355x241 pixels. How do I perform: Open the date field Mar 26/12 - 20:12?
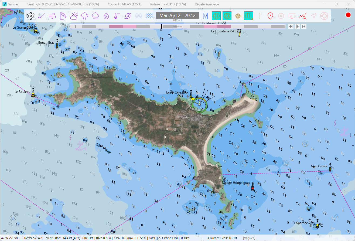(177, 15)
